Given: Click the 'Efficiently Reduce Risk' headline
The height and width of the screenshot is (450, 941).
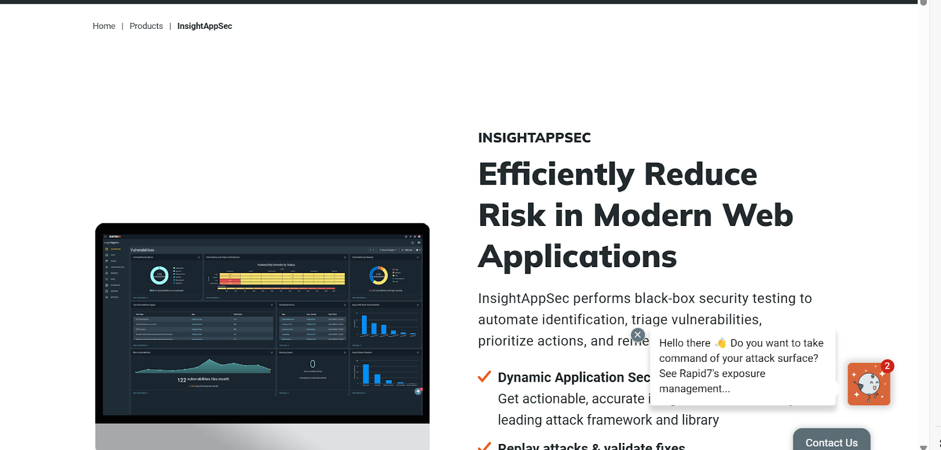Looking at the screenshot, I should [636, 215].
